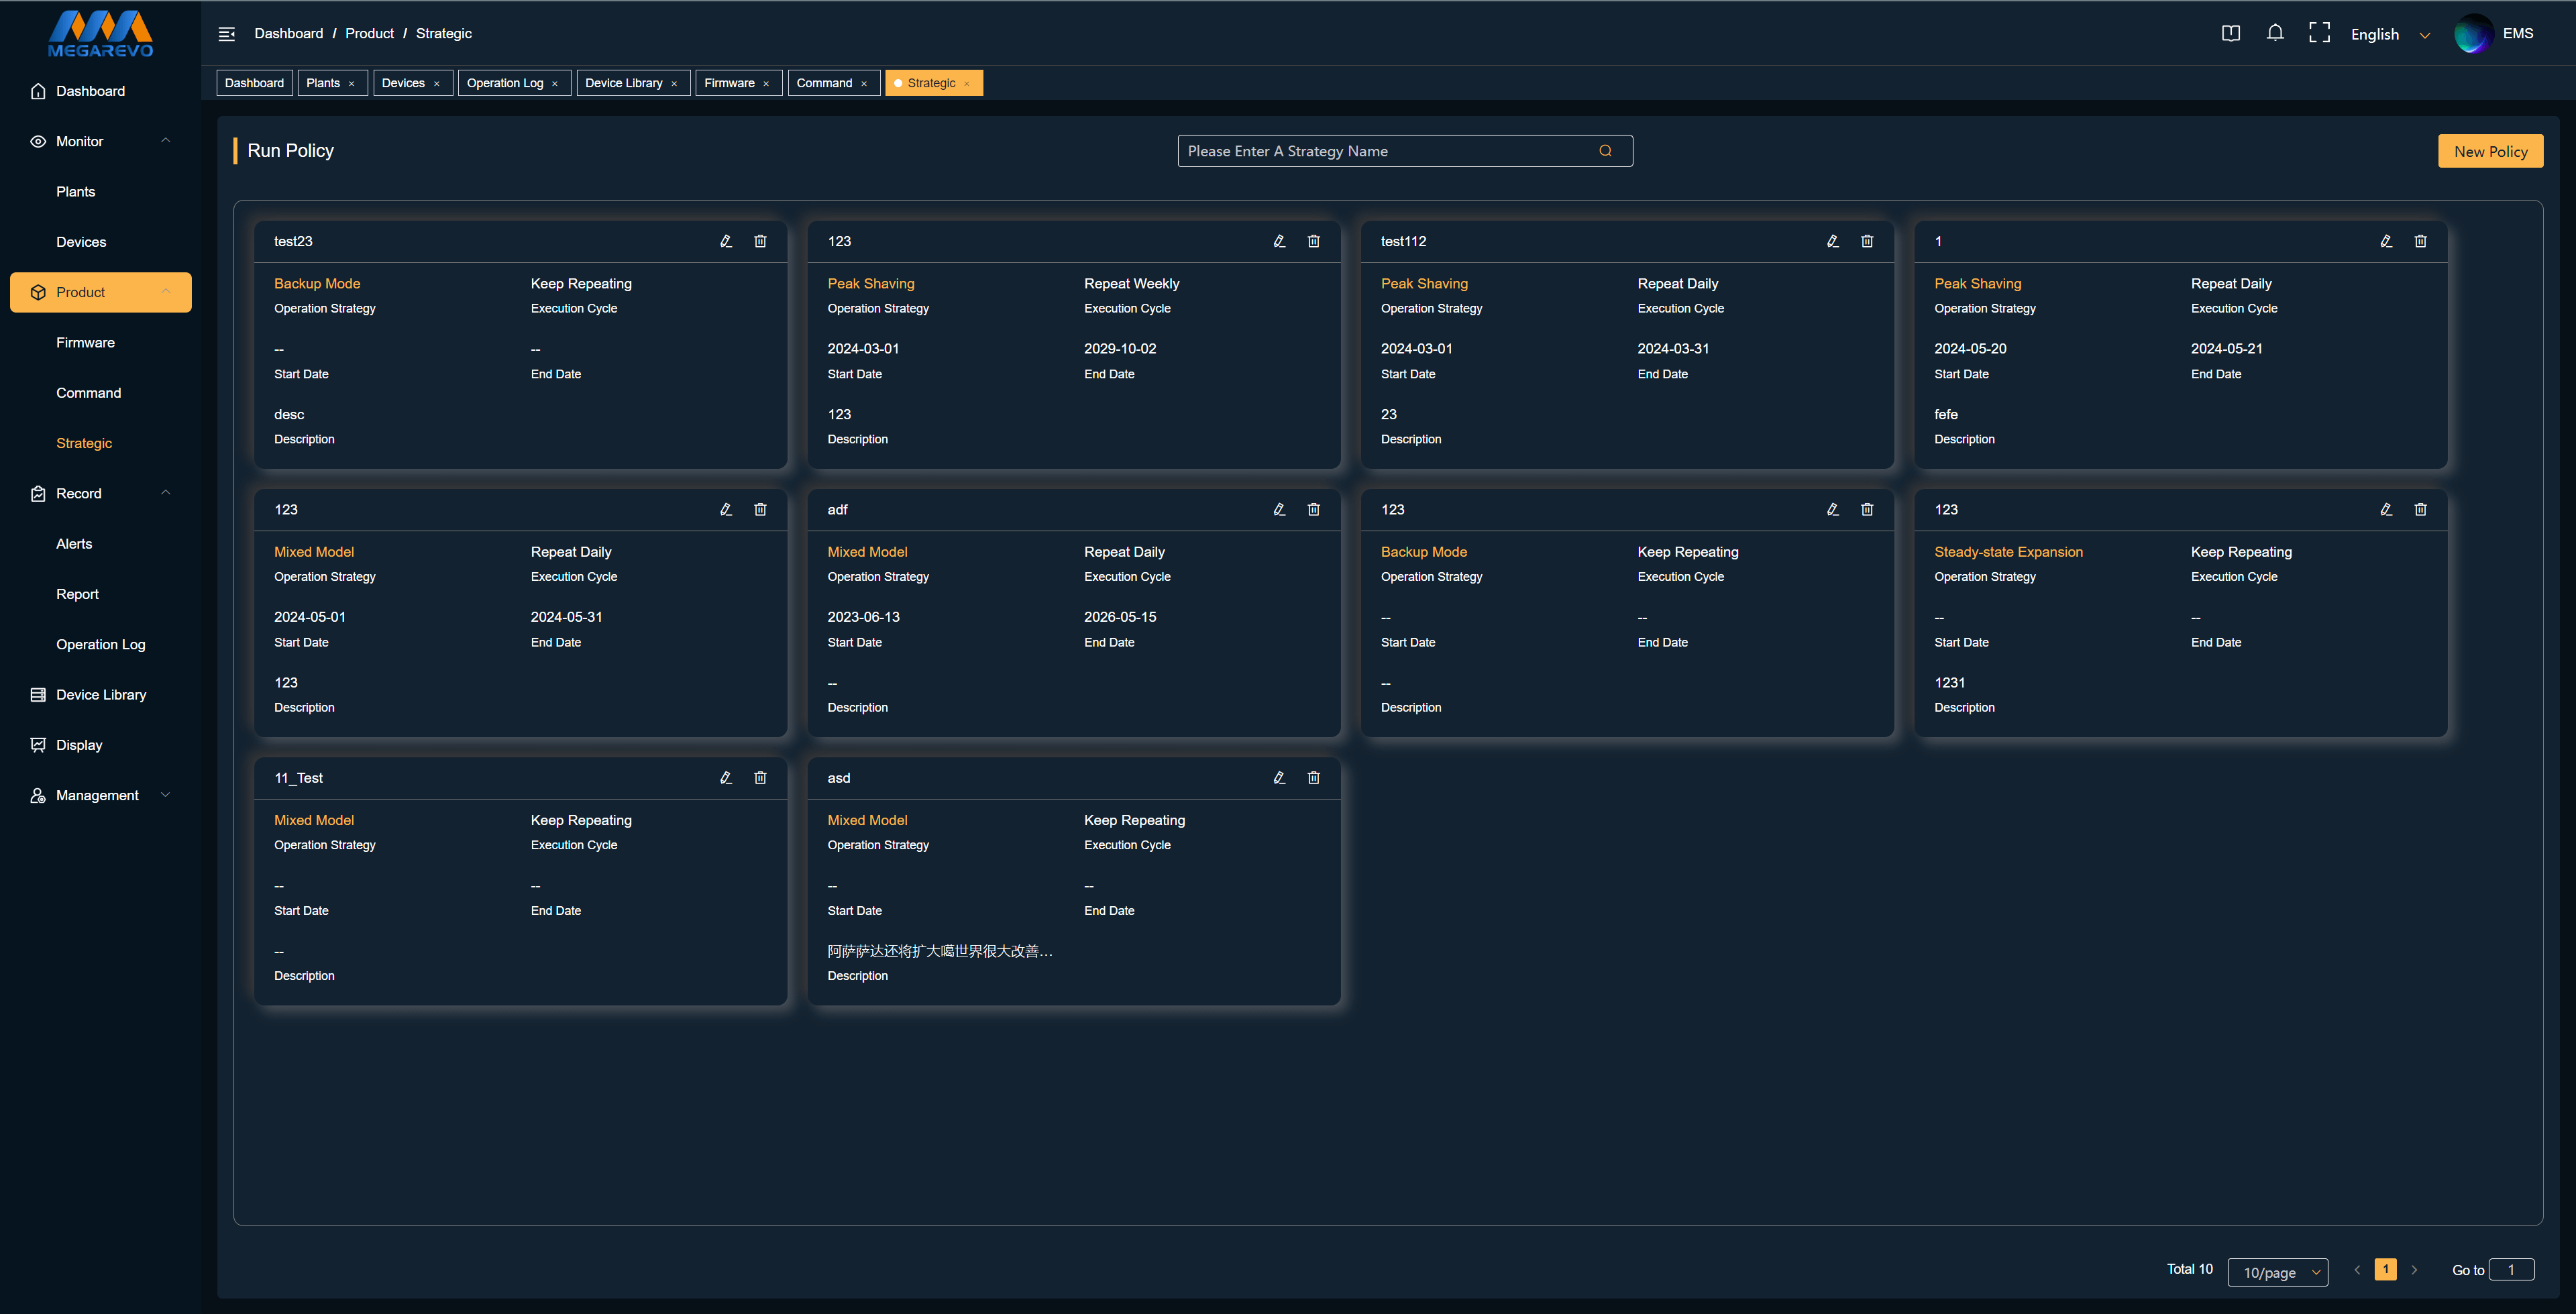
Task: Delete the policy card named 1
Action: tap(2420, 241)
